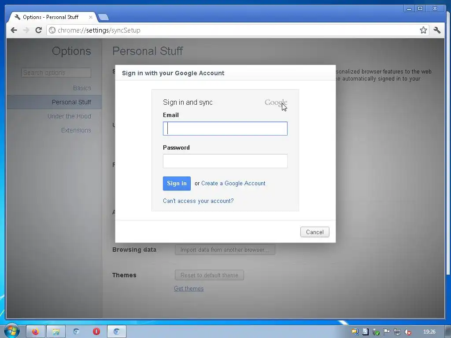Click the green checkmark tray icon
This screenshot has width=451, height=338.
[x=376, y=332]
